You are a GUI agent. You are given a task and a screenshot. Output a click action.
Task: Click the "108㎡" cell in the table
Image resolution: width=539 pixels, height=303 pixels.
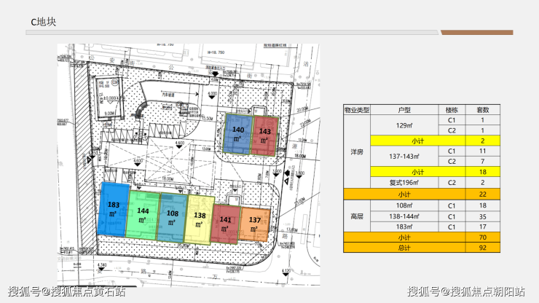[x=404, y=205]
